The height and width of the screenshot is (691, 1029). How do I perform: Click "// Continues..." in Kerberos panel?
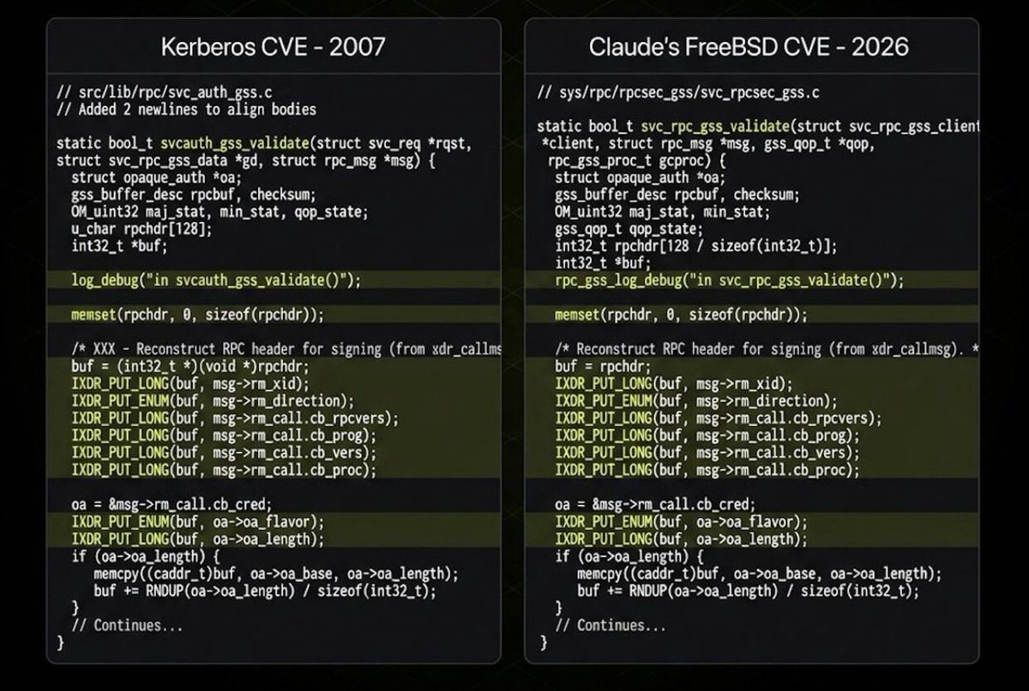point(127,625)
